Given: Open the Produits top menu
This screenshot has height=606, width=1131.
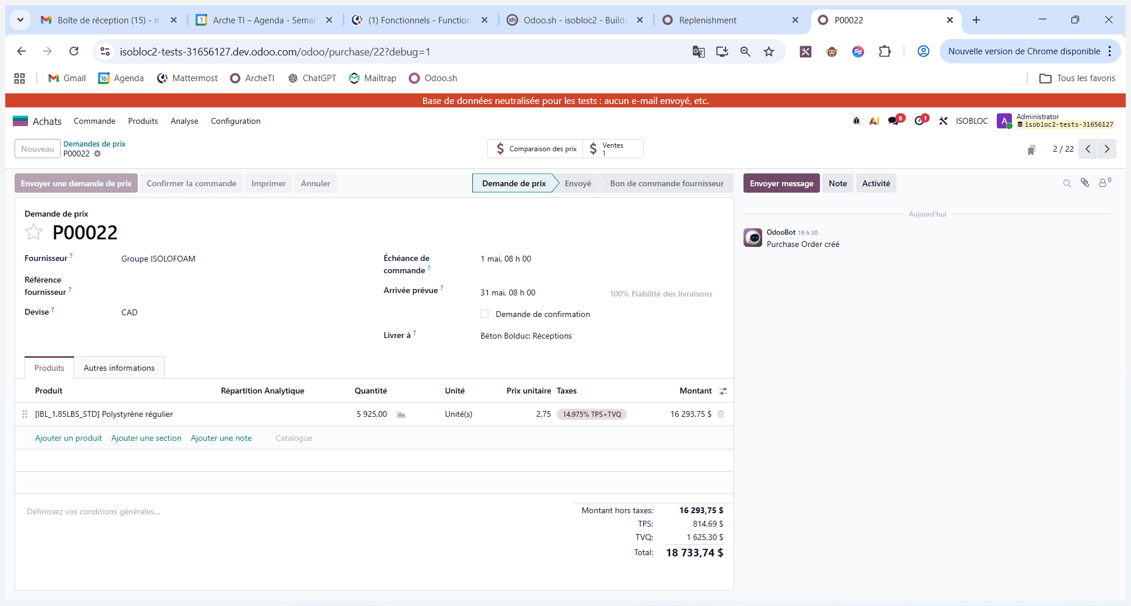Looking at the screenshot, I should [x=143, y=121].
